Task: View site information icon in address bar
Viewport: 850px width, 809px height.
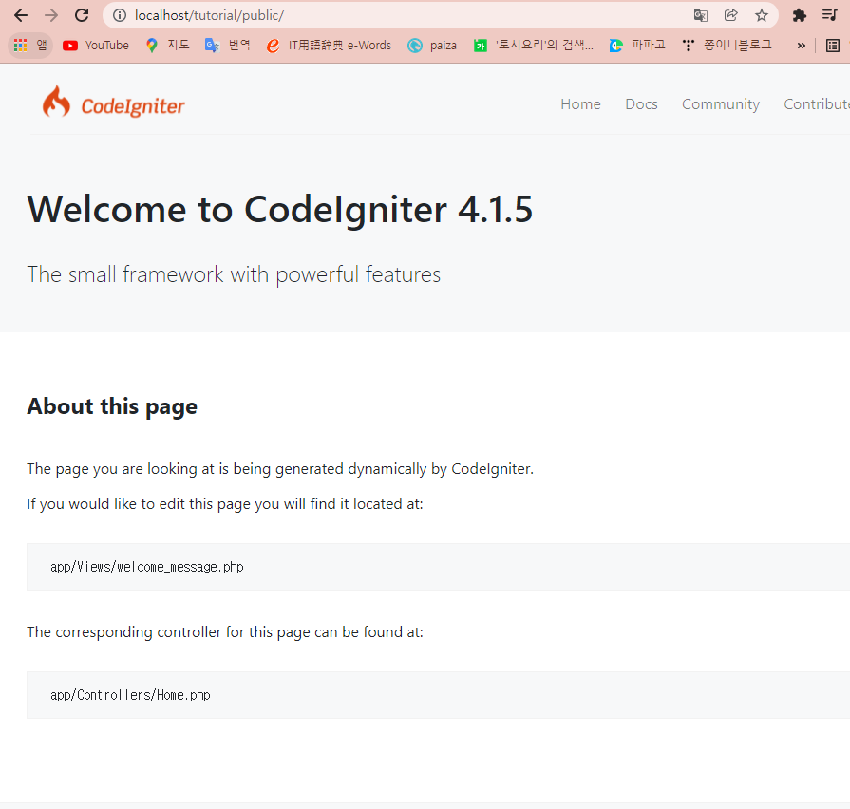Action: (x=120, y=16)
